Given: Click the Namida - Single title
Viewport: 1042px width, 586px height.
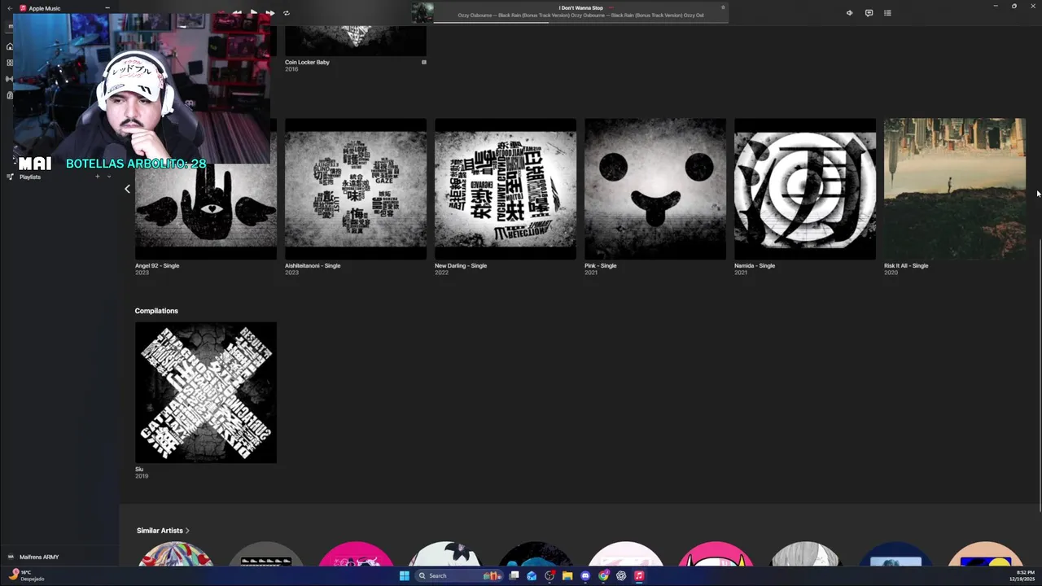Looking at the screenshot, I should pos(755,265).
